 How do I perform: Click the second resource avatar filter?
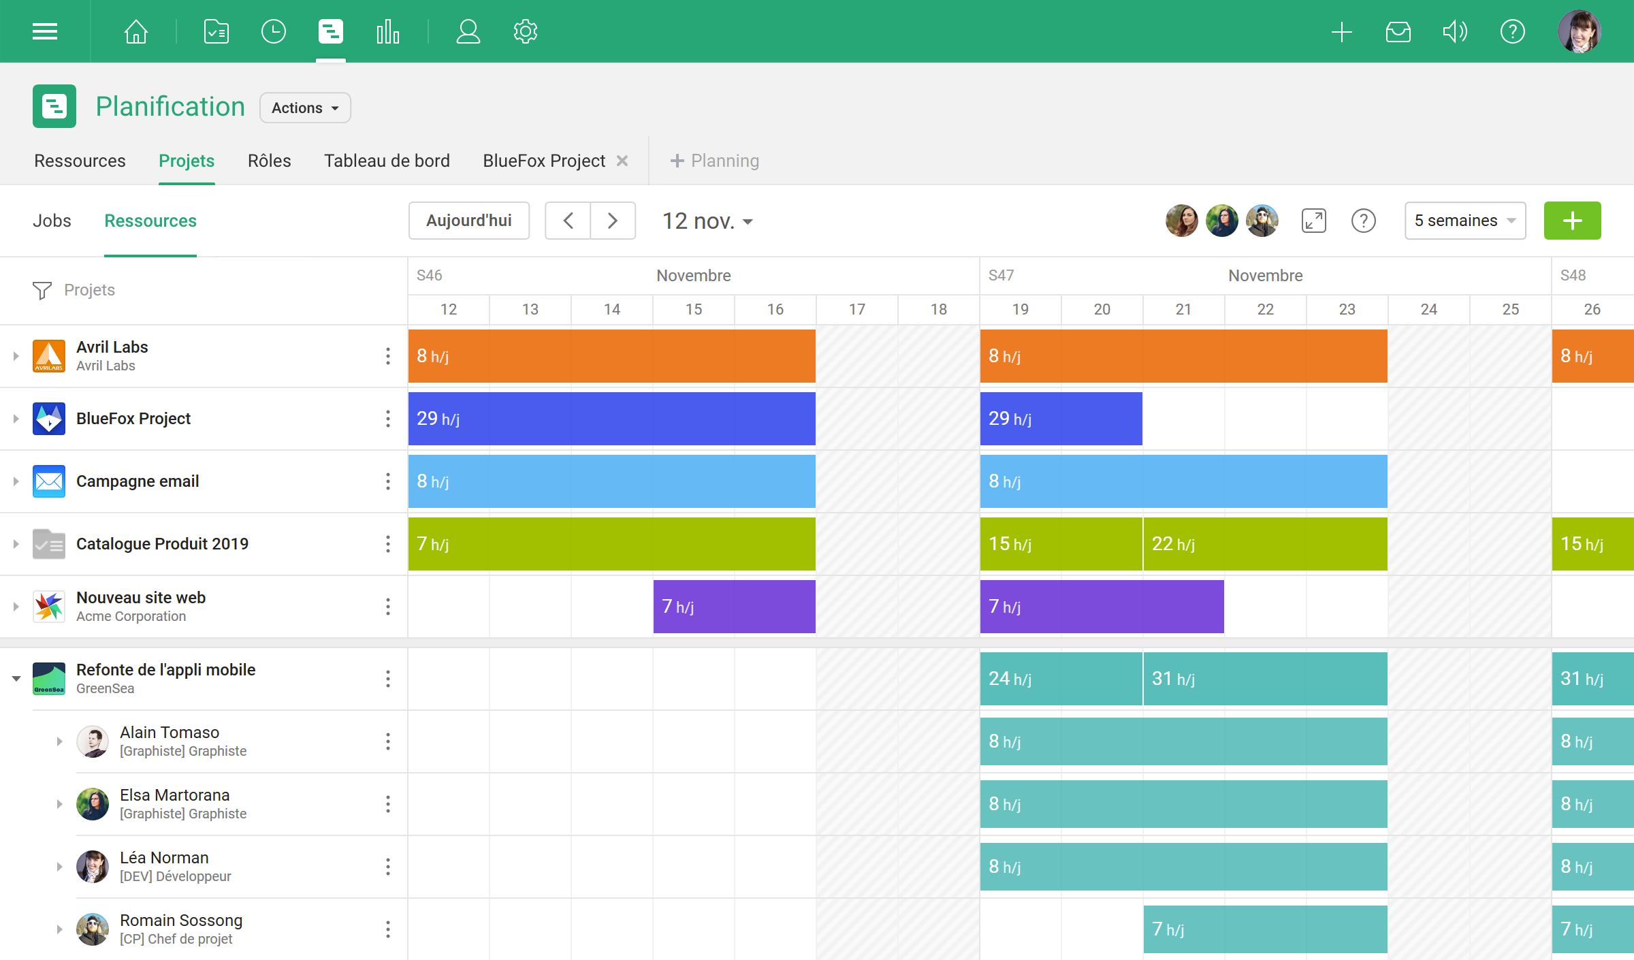point(1222,221)
